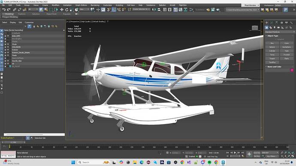Toggle visibility of the COLLISION layer

pyautogui.click(x=8, y=47)
